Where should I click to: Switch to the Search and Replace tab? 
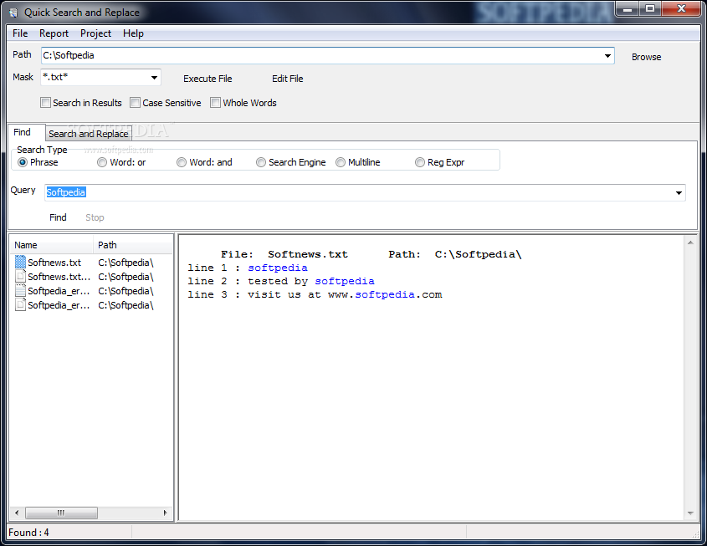click(89, 134)
